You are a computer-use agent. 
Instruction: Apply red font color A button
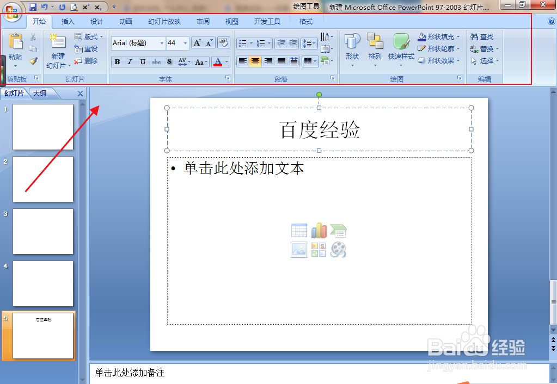[x=218, y=62]
